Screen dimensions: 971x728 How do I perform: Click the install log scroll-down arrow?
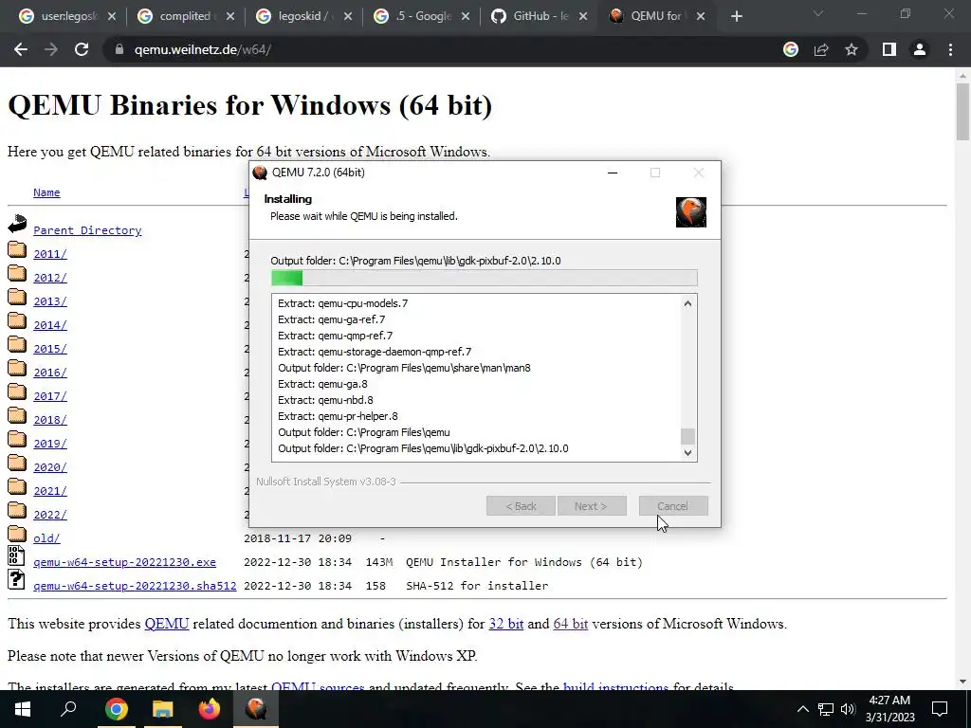click(687, 452)
